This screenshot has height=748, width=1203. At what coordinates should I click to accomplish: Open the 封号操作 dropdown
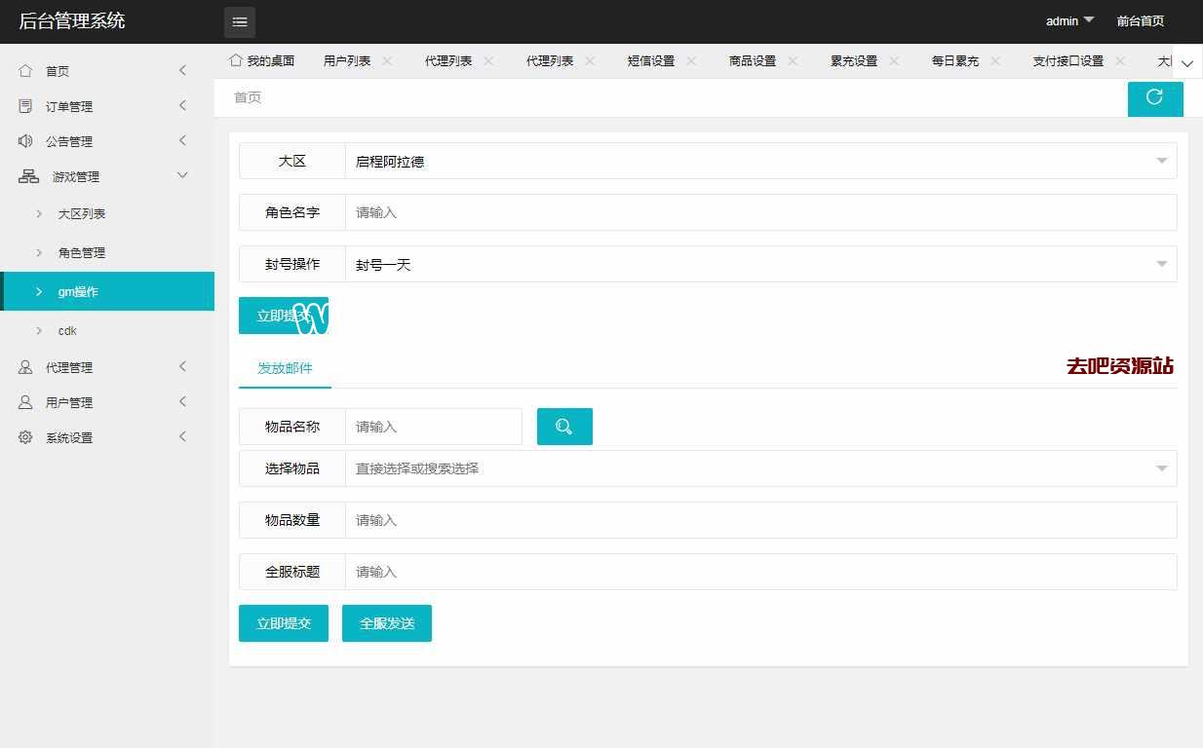[x=760, y=264]
